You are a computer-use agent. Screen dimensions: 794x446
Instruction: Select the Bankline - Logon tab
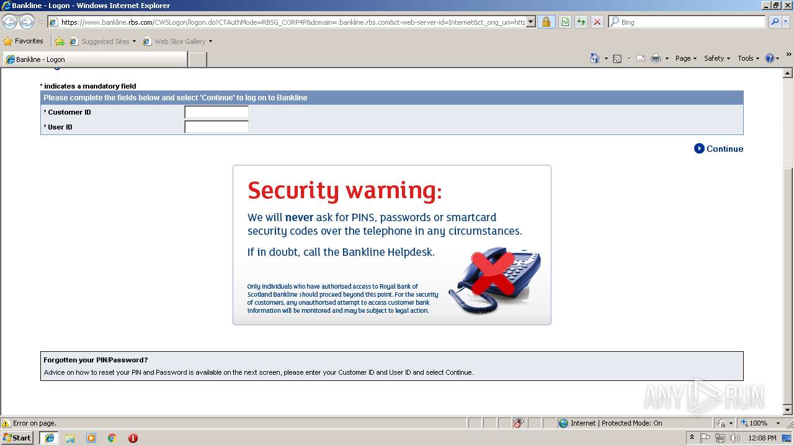pos(94,59)
